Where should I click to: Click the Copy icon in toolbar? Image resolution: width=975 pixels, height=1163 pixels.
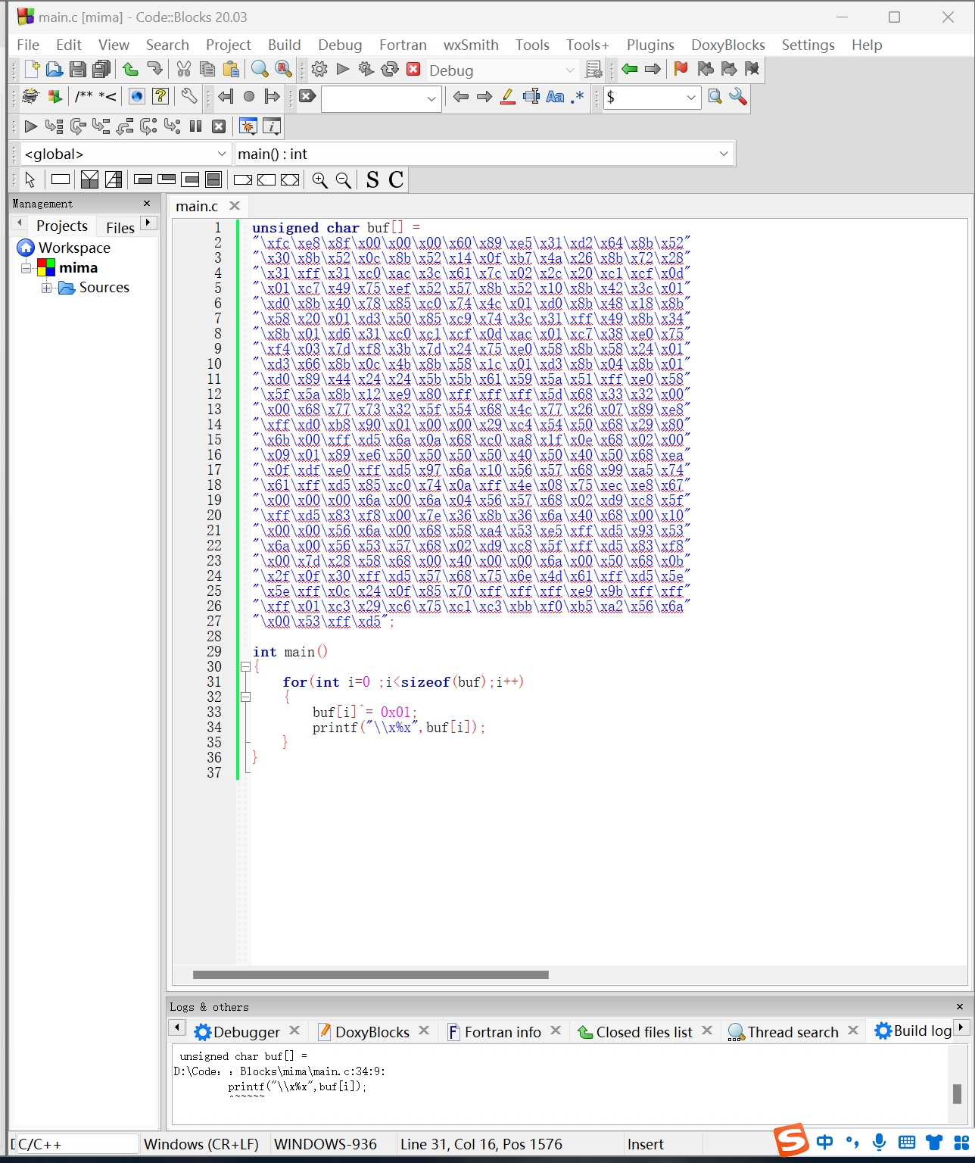[207, 70]
